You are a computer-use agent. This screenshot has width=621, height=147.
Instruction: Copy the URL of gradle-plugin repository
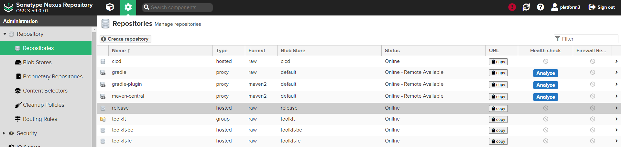(498, 85)
